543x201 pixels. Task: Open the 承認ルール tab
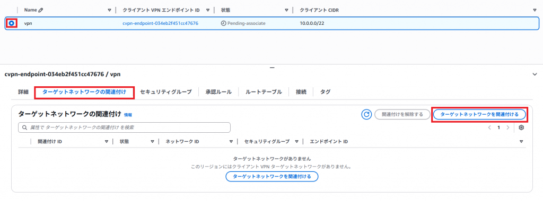tap(218, 92)
